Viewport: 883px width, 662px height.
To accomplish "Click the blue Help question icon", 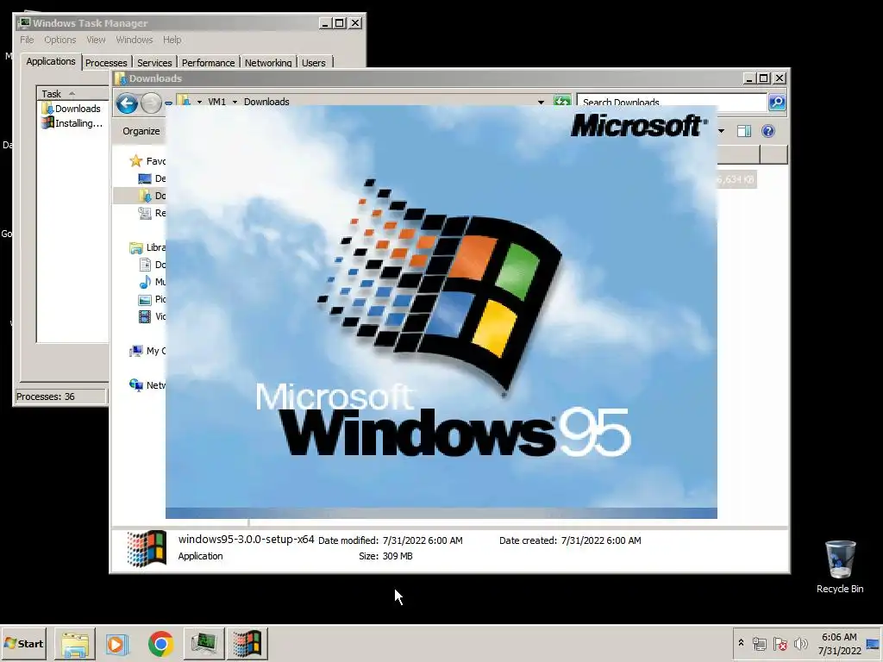I will click(768, 131).
